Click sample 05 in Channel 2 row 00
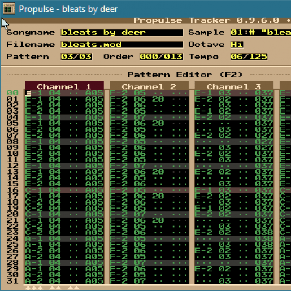The image size is (291, 291). tap(140, 93)
